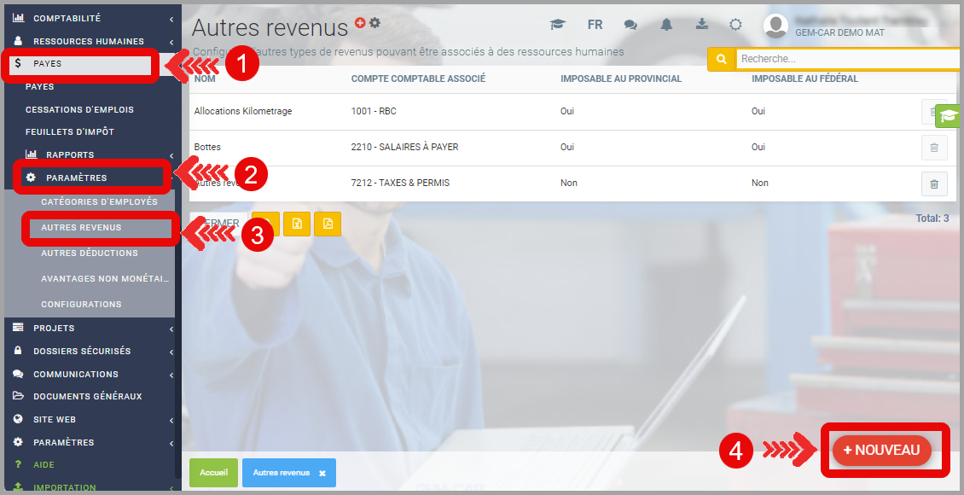The width and height of the screenshot is (964, 495).
Task: Click the red Nouveau button
Action: coord(881,450)
